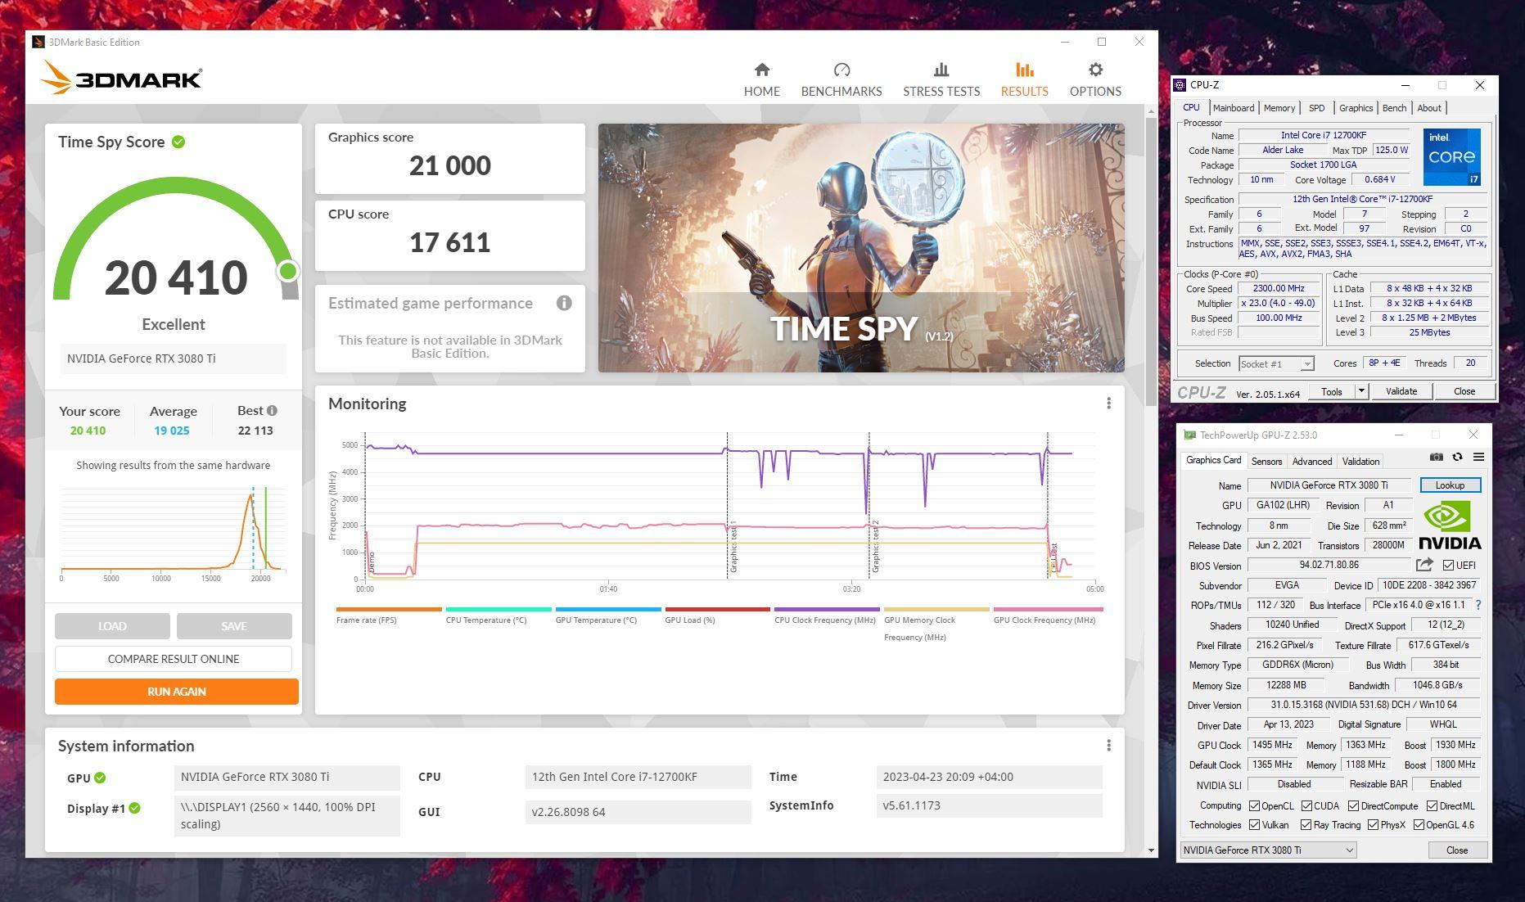1525x902 pixels.
Task: Click the BIOS export share icon
Action: [x=1424, y=565]
